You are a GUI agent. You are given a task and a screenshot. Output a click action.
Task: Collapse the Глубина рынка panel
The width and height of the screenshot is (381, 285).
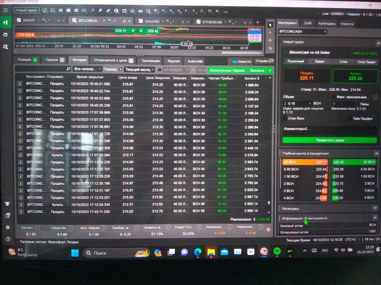376,153
